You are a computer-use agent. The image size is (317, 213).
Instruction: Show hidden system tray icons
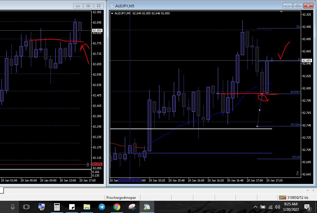click(255, 207)
